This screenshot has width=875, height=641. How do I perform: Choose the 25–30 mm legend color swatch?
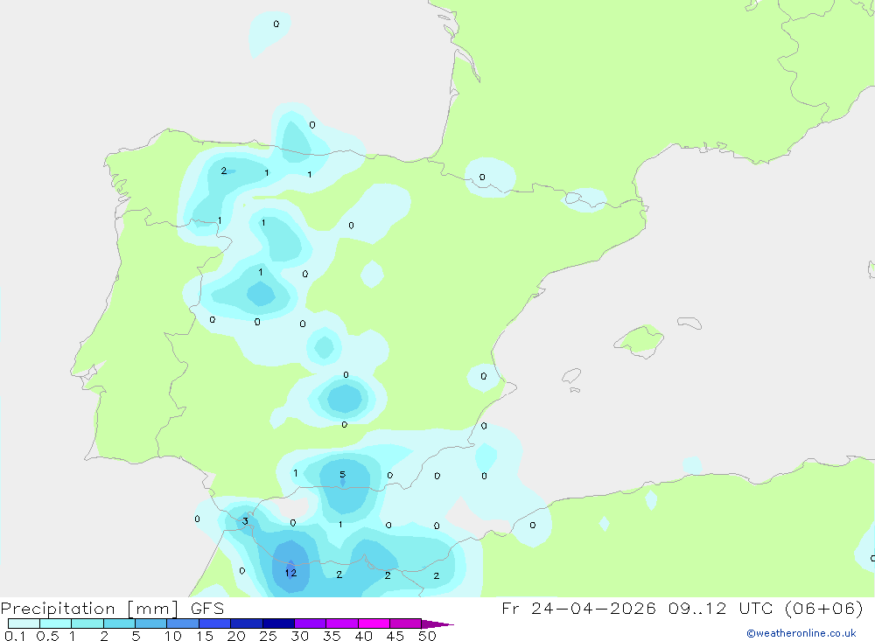278,624
